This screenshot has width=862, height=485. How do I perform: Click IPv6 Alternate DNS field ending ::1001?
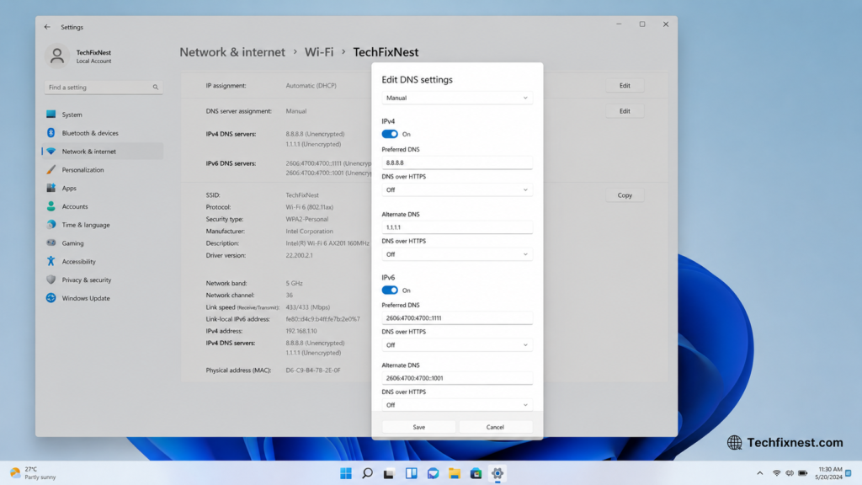(x=457, y=378)
